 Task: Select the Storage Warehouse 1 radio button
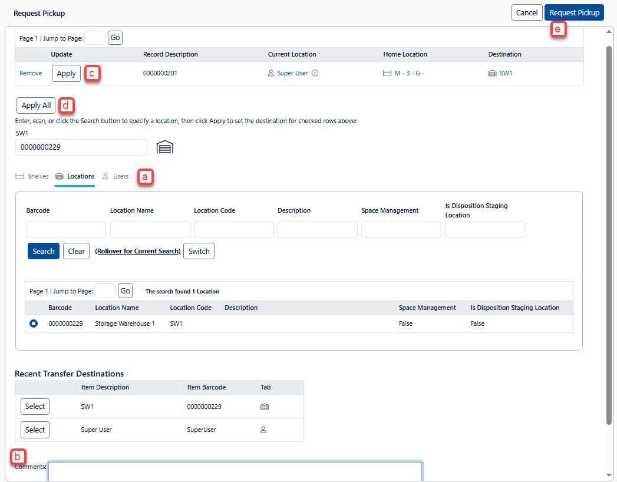click(34, 323)
